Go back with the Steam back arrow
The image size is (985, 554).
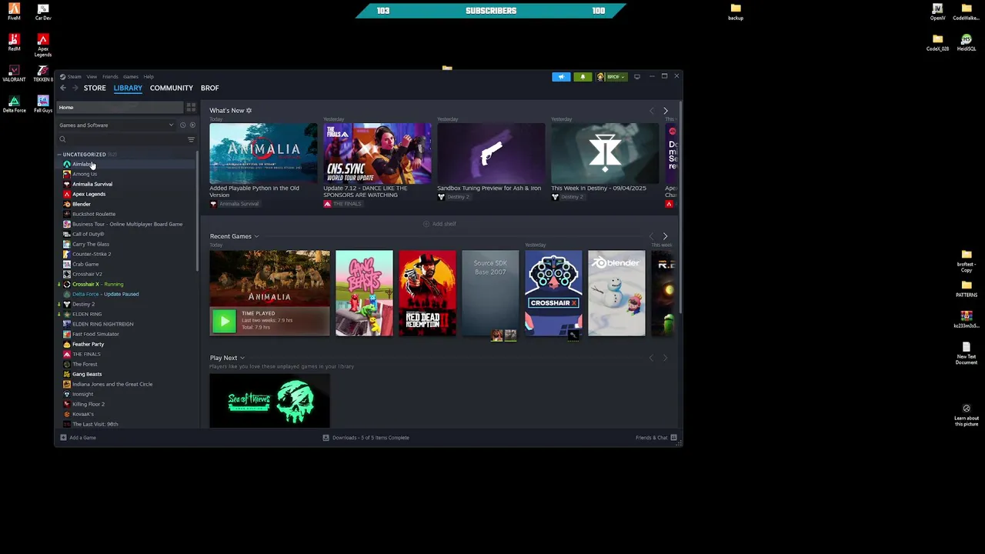pos(63,88)
